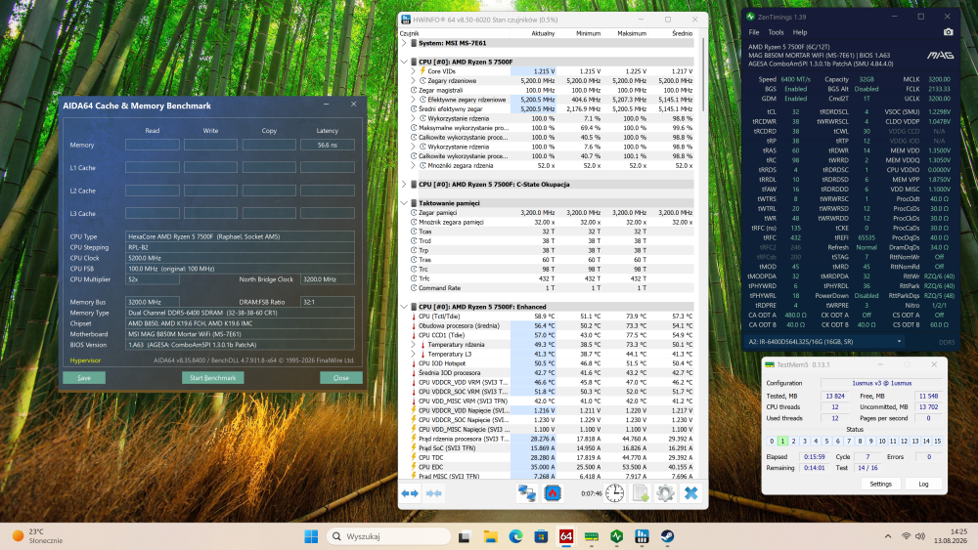Start logging with the document plus icon

tap(640, 493)
